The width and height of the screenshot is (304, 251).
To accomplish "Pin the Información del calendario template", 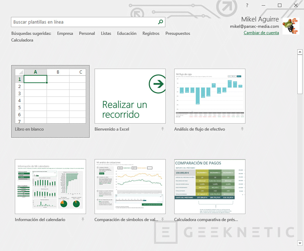I will coord(82,219).
